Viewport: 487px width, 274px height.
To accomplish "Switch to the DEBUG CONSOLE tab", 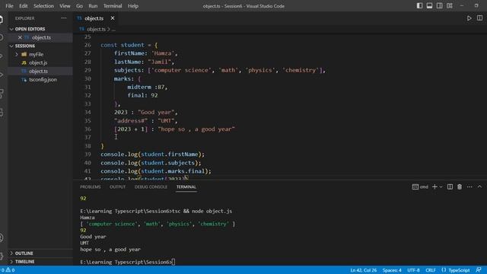I will (151, 186).
